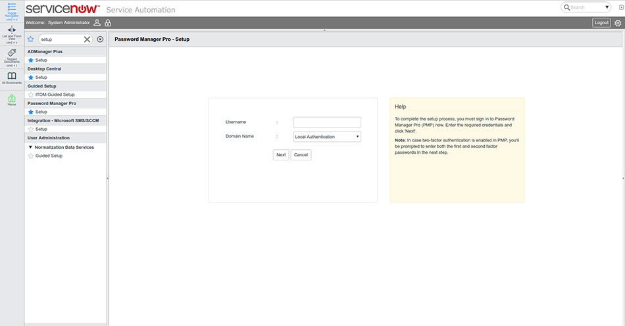Collapse the left navigator with splitter arrow

point(108,178)
